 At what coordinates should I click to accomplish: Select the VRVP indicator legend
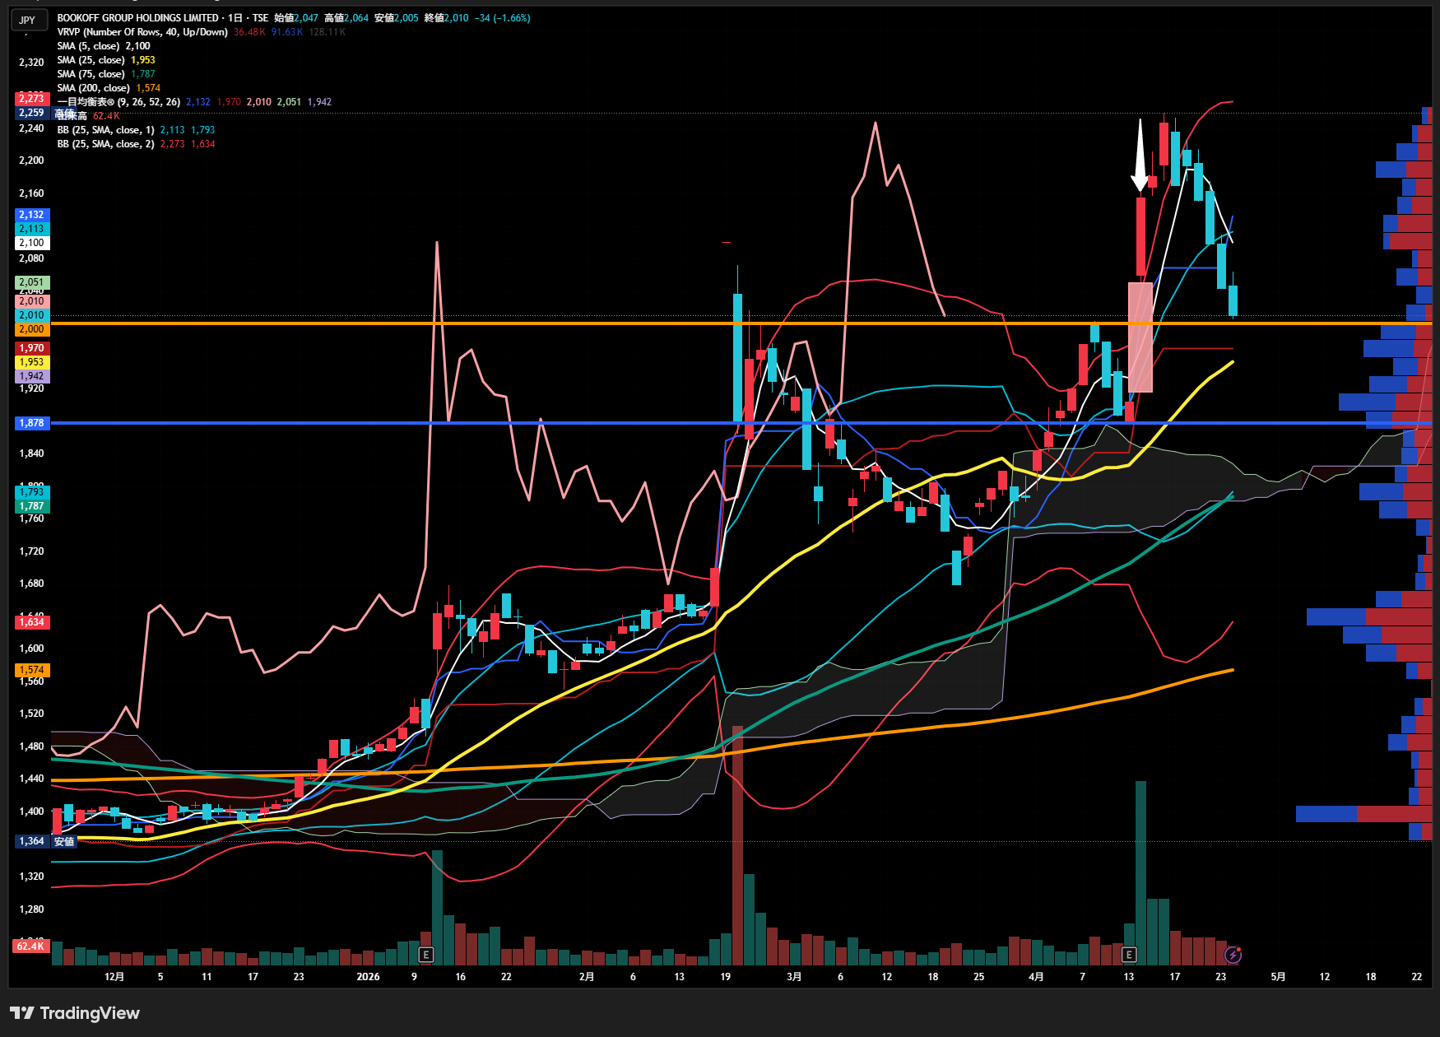coord(142,32)
